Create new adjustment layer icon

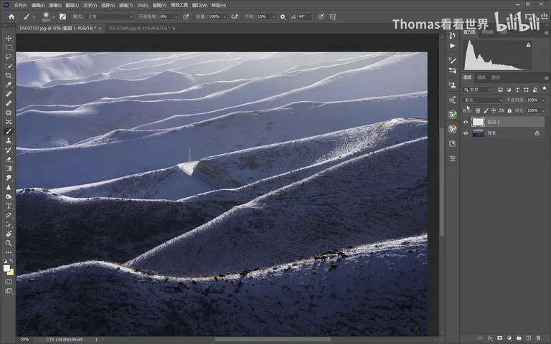pos(509,338)
